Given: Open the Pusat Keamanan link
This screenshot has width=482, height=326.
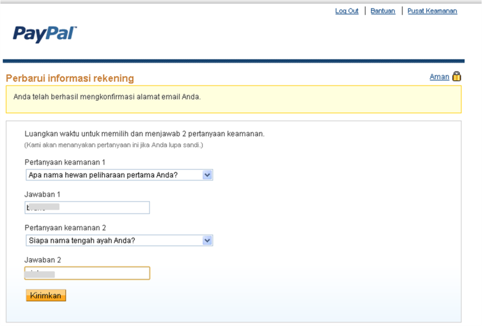Looking at the screenshot, I should coord(432,11).
